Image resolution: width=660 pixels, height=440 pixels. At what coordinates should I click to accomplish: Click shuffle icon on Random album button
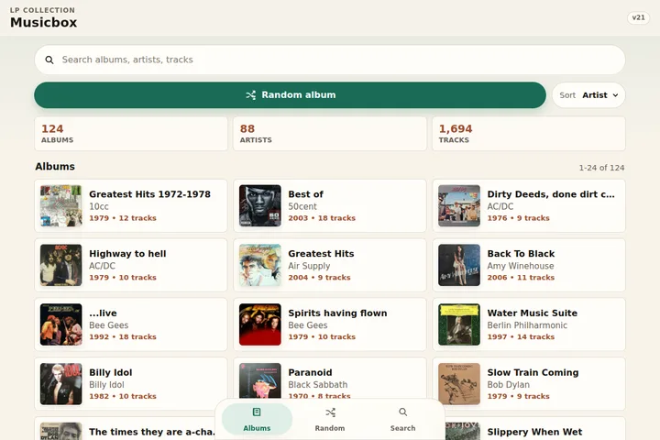click(x=251, y=95)
